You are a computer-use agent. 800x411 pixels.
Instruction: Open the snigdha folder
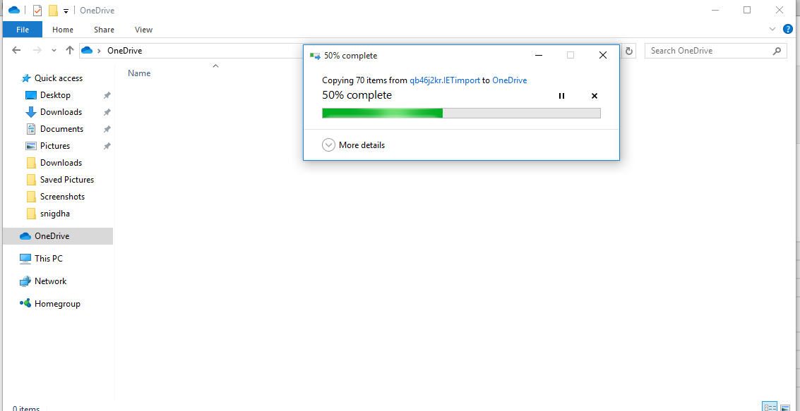[x=54, y=214]
